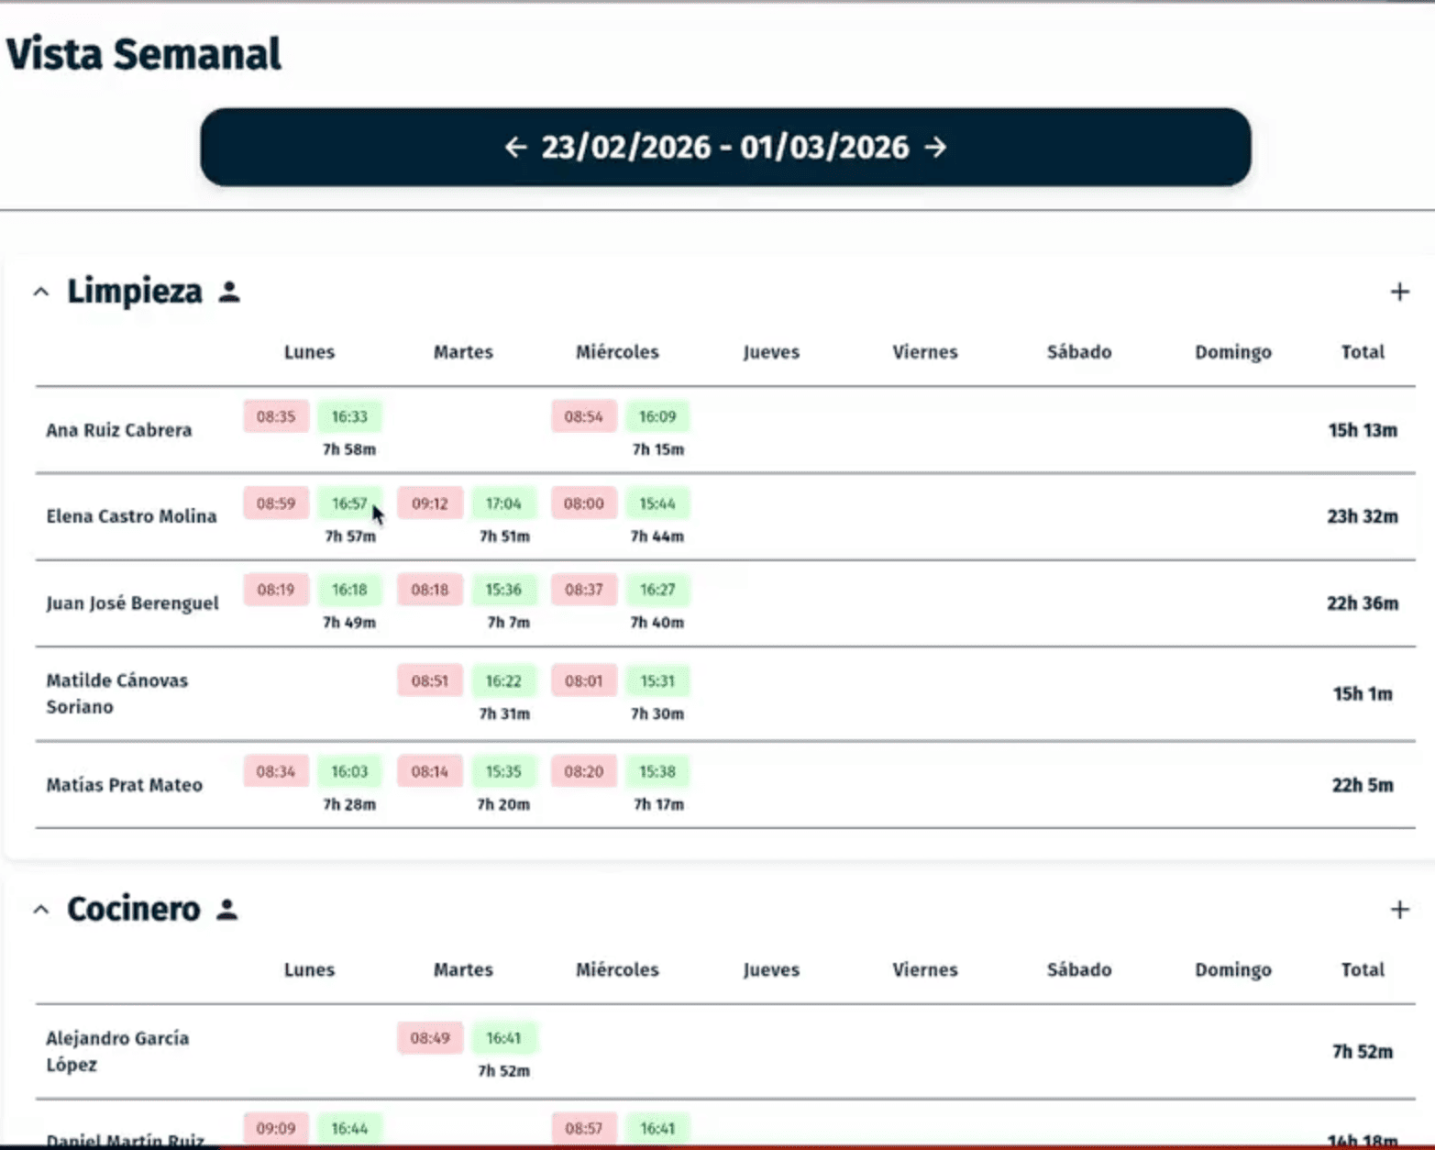The height and width of the screenshot is (1150, 1435).
Task: Select Matilde Cánovas Soriano's 16:22 Tuesday checkout
Action: pyautogui.click(x=503, y=680)
